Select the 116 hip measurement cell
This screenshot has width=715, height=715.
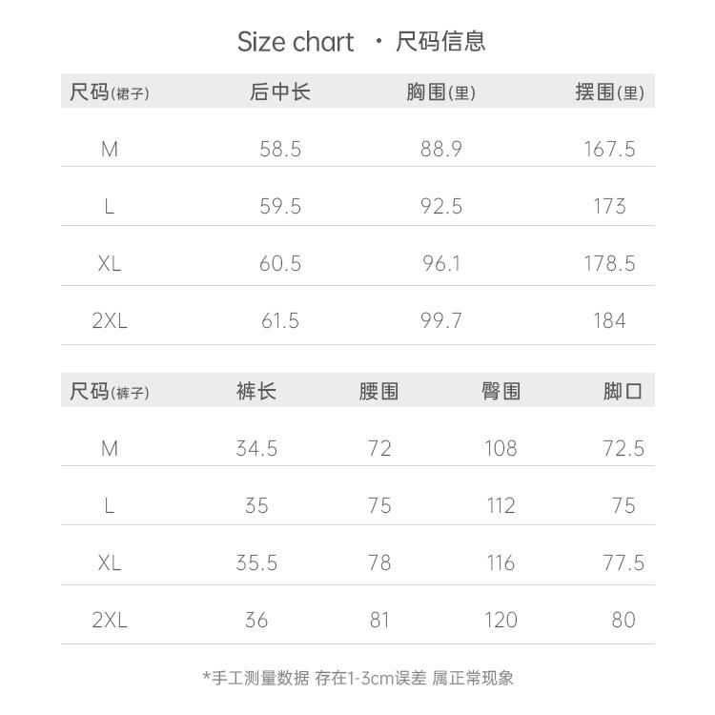click(x=500, y=562)
